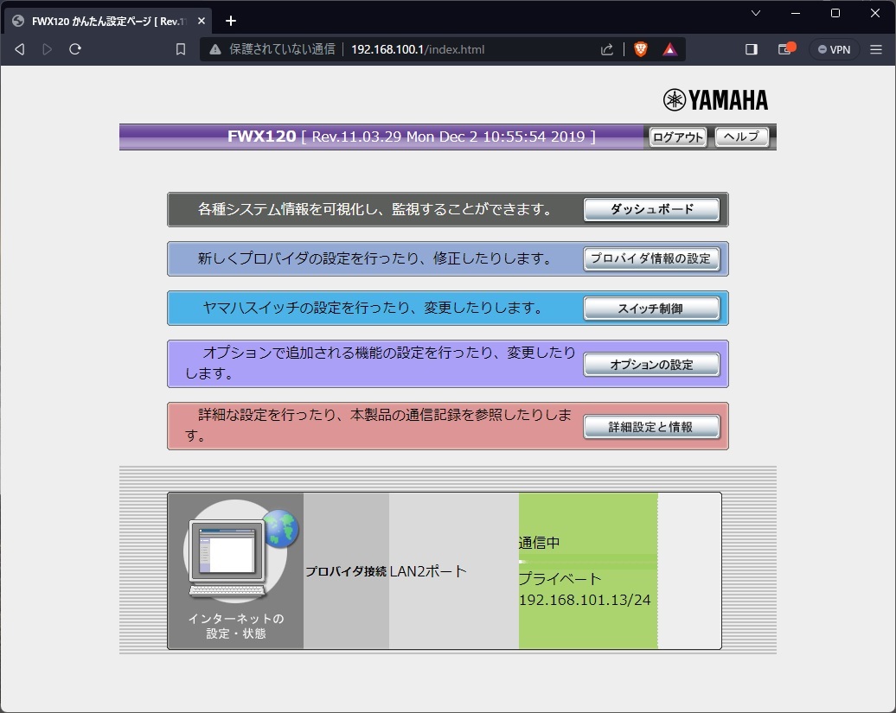Viewport: 896px width, 713px height.
Task: Toggle the VPN button in the toolbar
Action: [833, 49]
